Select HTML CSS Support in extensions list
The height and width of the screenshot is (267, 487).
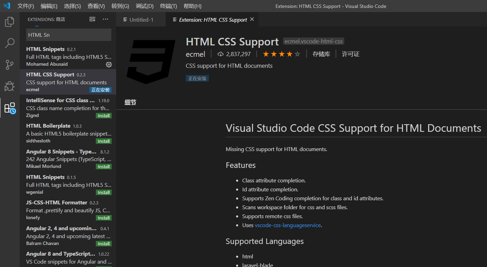click(x=68, y=82)
